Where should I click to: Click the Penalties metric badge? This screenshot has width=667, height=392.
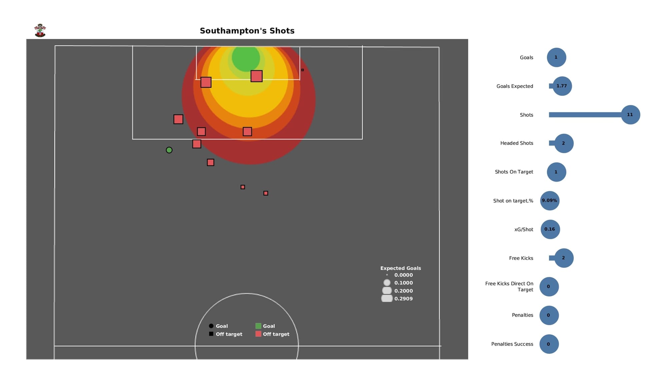point(548,315)
